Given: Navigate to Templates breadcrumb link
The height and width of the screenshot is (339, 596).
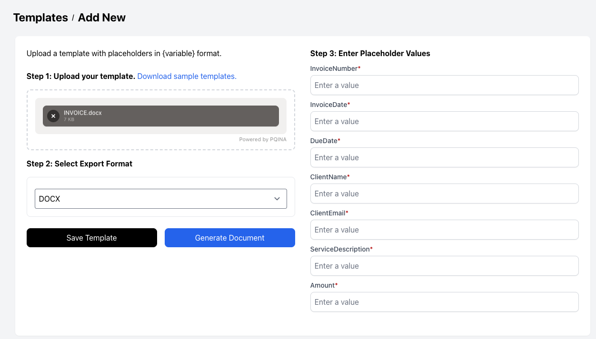Looking at the screenshot, I should tap(40, 18).
